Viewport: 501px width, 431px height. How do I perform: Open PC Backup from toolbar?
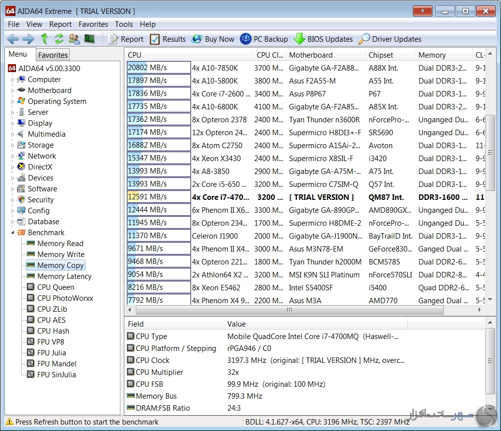click(x=264, y=39)
